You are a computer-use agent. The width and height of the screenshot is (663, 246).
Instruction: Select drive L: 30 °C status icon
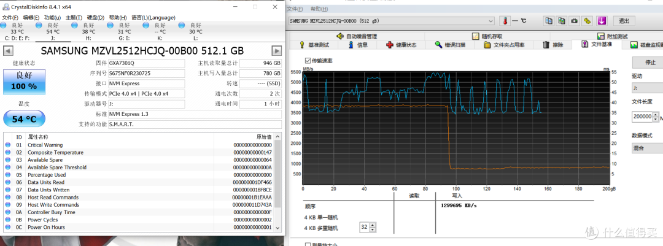(182, 25)
